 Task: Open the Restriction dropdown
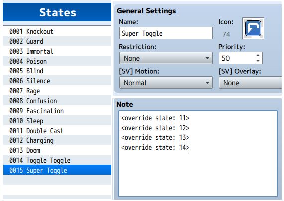[166, 58]
